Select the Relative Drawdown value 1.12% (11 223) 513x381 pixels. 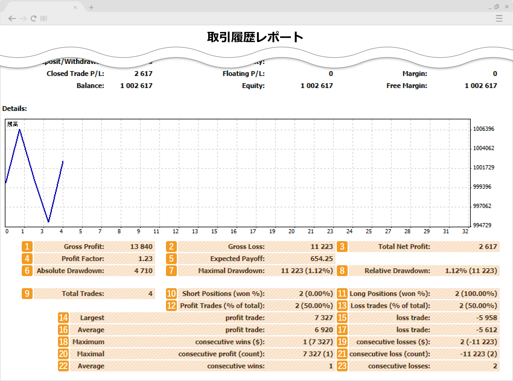(471, 271)
